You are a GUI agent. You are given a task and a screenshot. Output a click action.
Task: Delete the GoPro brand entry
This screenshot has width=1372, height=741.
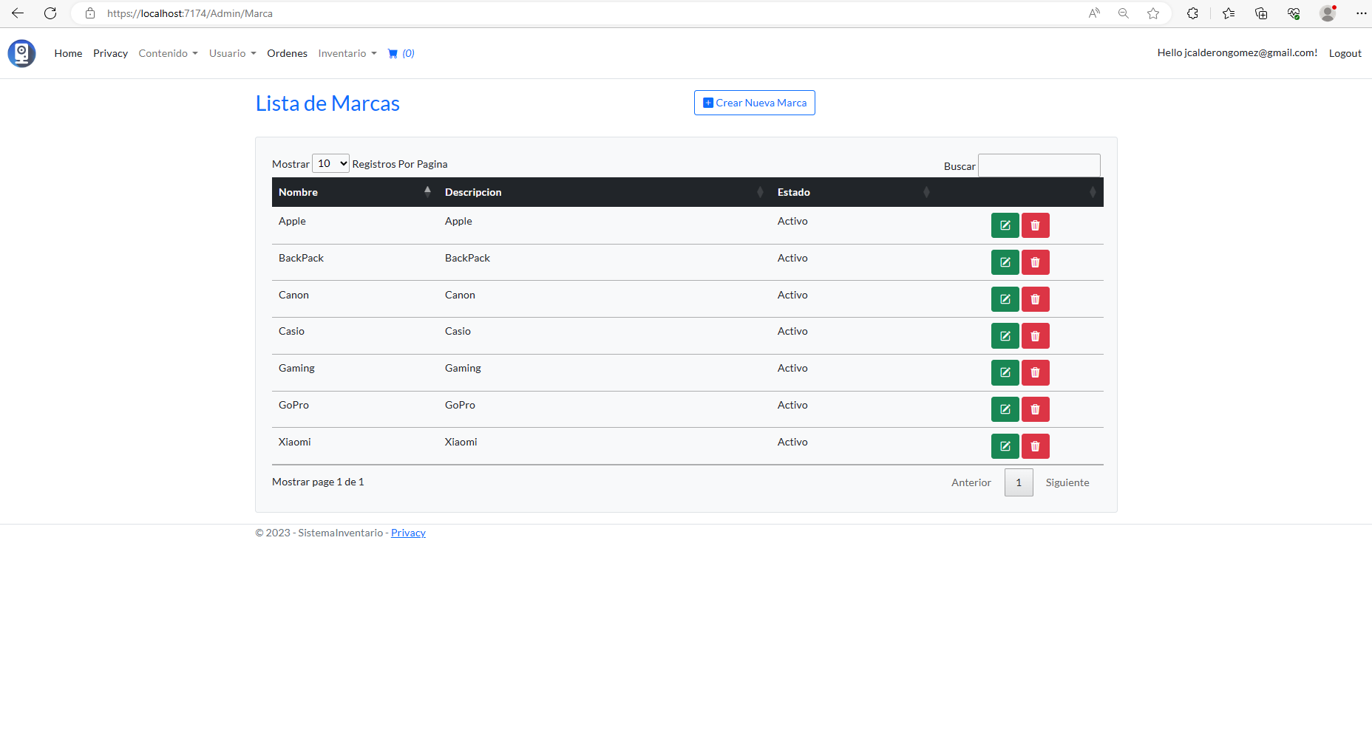click(1035, 409)
